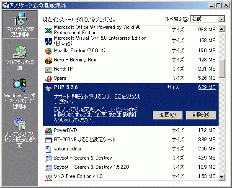Maximize the アプリケーションの追加と削除 window
Screen dimensions: 232x188
(x=219, y=5)
